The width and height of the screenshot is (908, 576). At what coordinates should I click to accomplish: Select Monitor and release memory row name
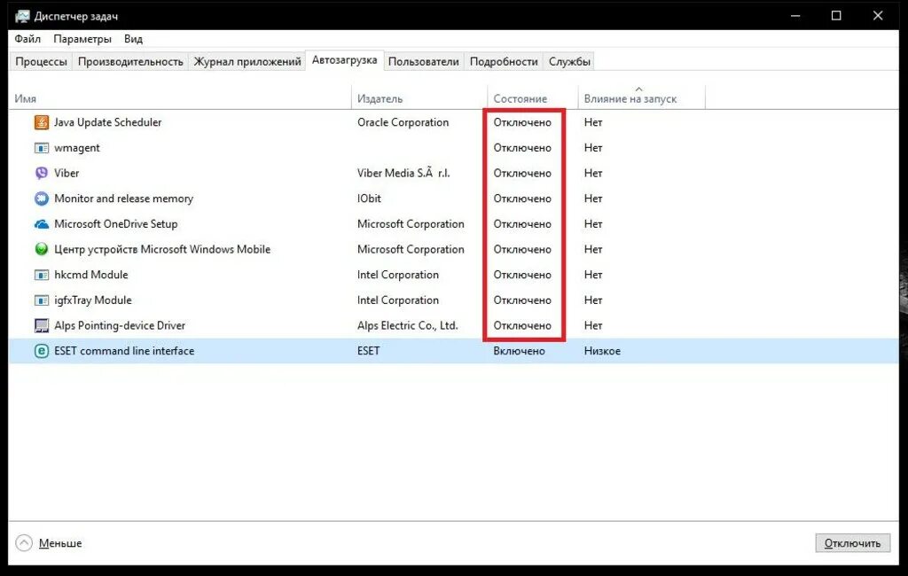tap(123, 198)
